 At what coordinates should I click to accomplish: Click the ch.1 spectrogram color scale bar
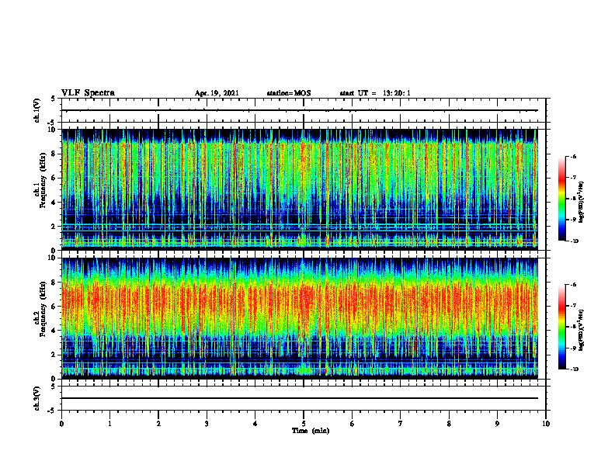pos(562,199)
